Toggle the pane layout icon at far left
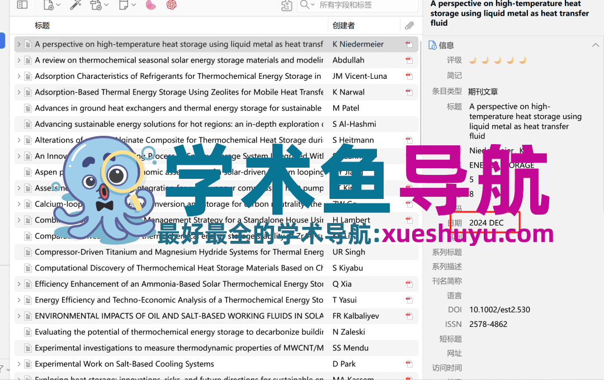Viewport: 604px width, 380px height. [x=21, y=5]
